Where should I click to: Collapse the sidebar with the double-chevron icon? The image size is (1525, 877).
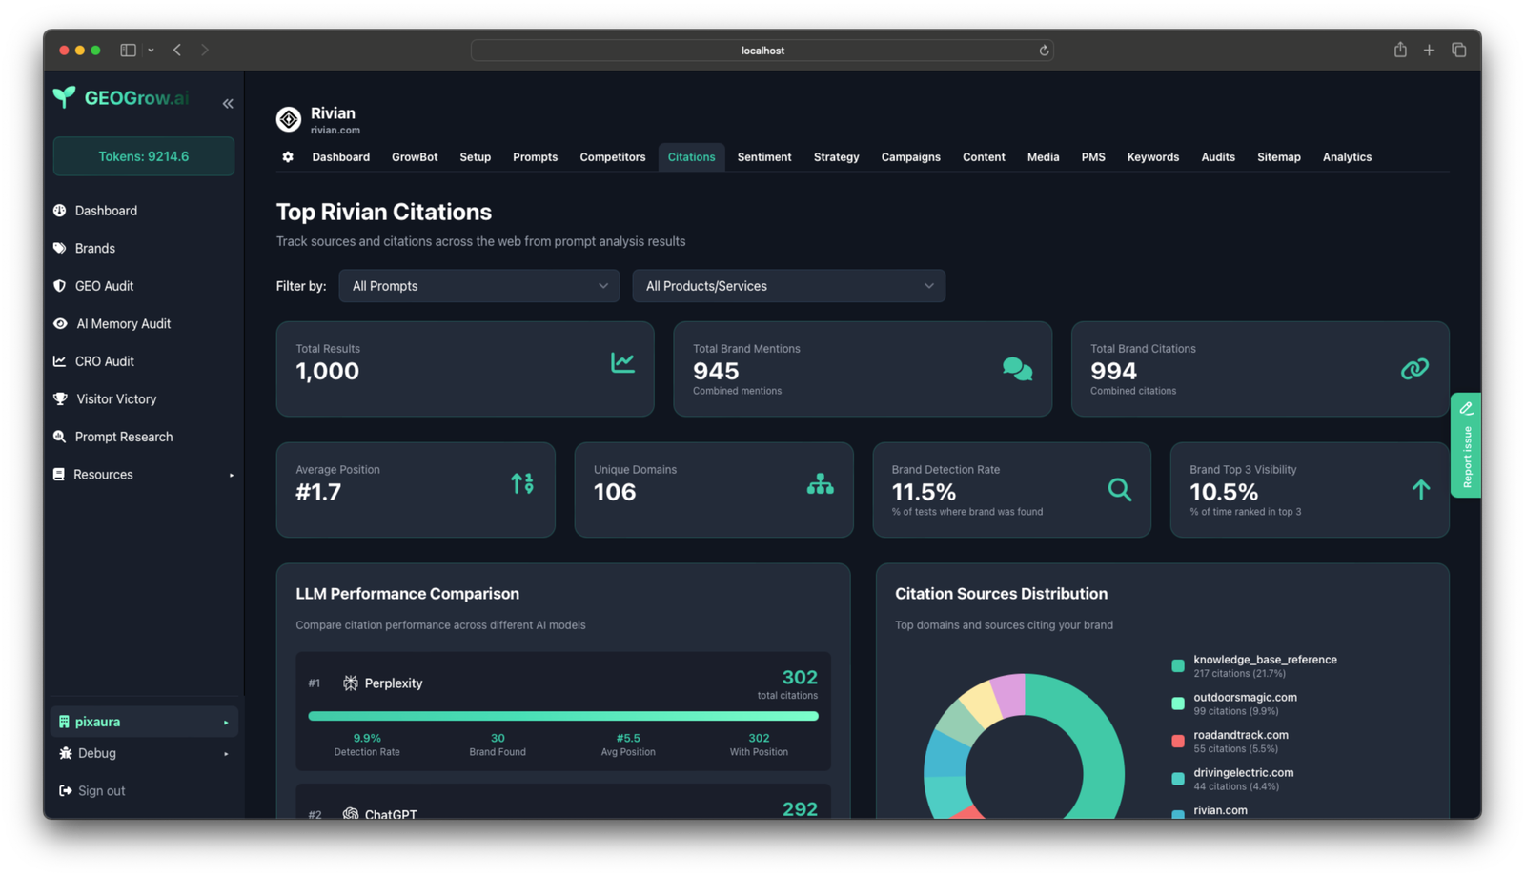(x=228, y=103)
